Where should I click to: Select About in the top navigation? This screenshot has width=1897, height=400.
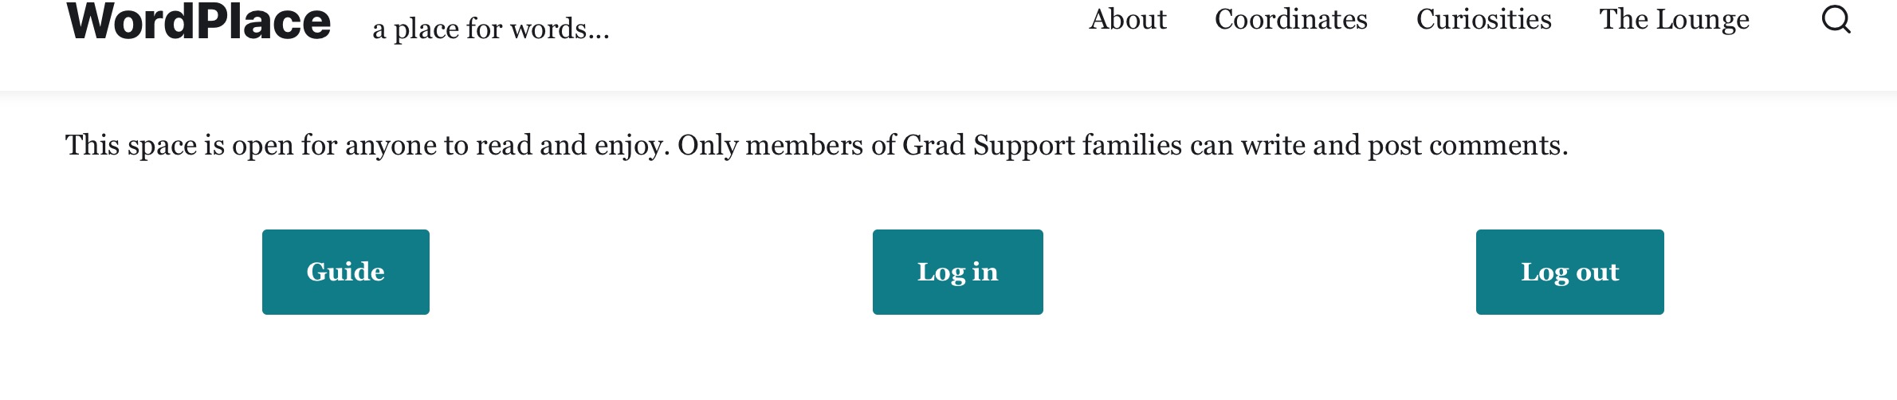1127,19
